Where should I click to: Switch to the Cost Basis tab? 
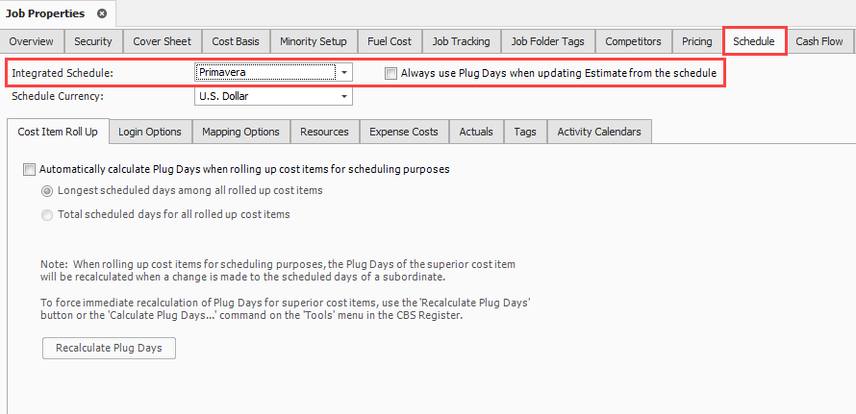pos(236,41)
